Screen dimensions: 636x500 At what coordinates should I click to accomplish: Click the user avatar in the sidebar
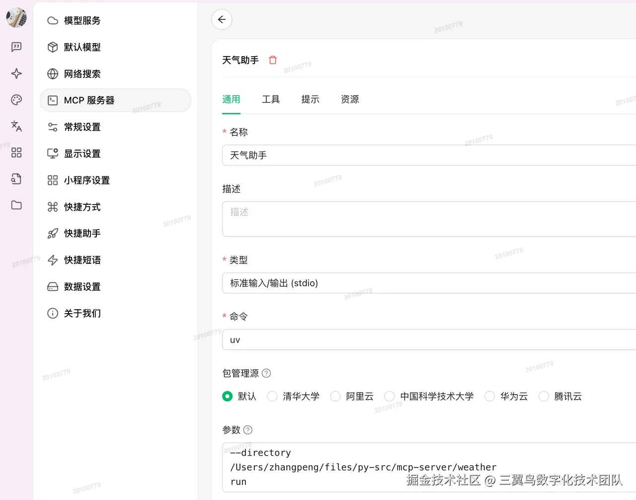pos(16,18)
